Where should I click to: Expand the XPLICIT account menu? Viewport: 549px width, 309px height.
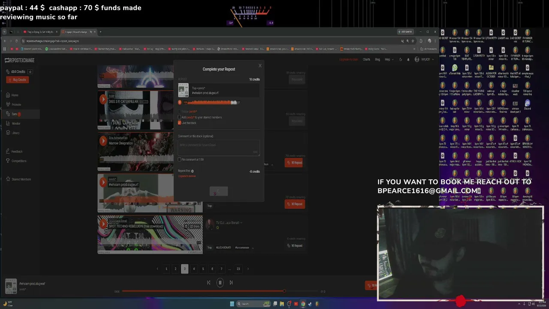424,60
